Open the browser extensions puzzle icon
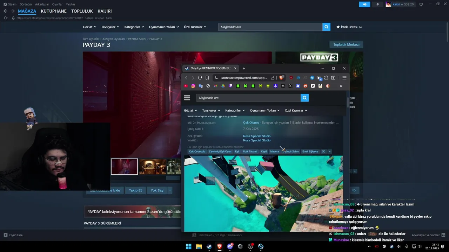 pos(326,78)
